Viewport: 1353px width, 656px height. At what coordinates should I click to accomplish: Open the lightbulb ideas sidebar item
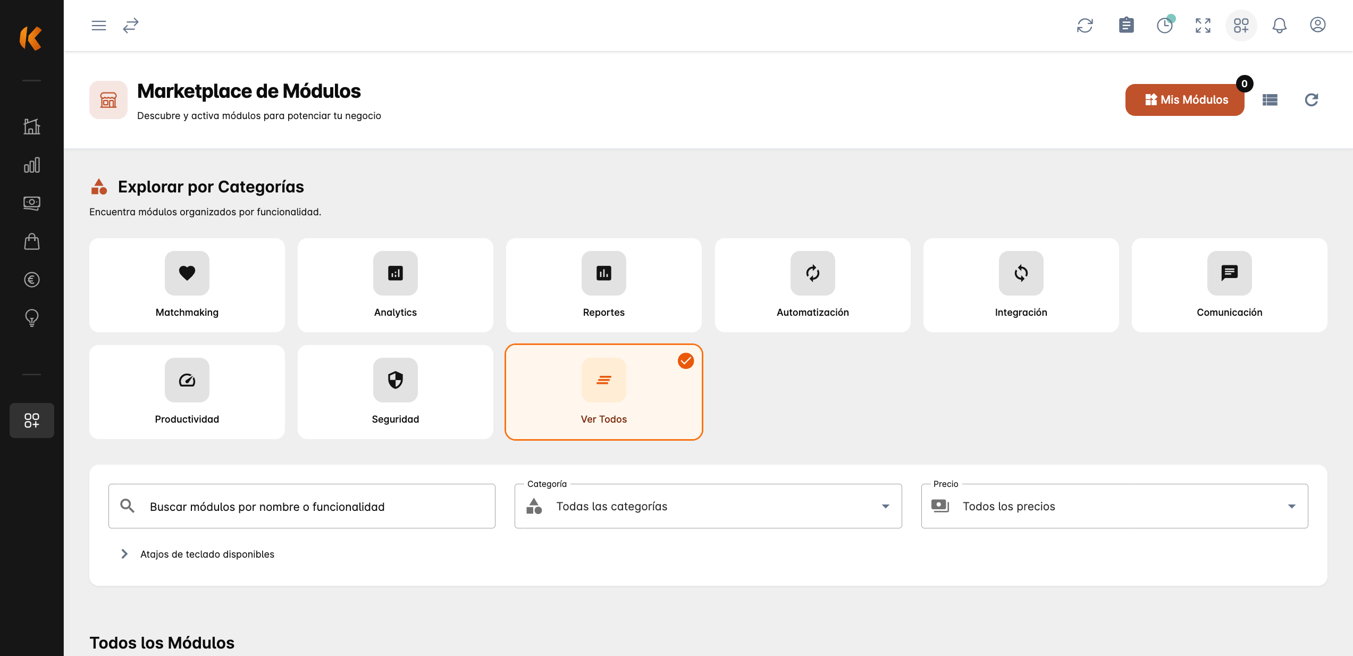[x=32, y=318]
